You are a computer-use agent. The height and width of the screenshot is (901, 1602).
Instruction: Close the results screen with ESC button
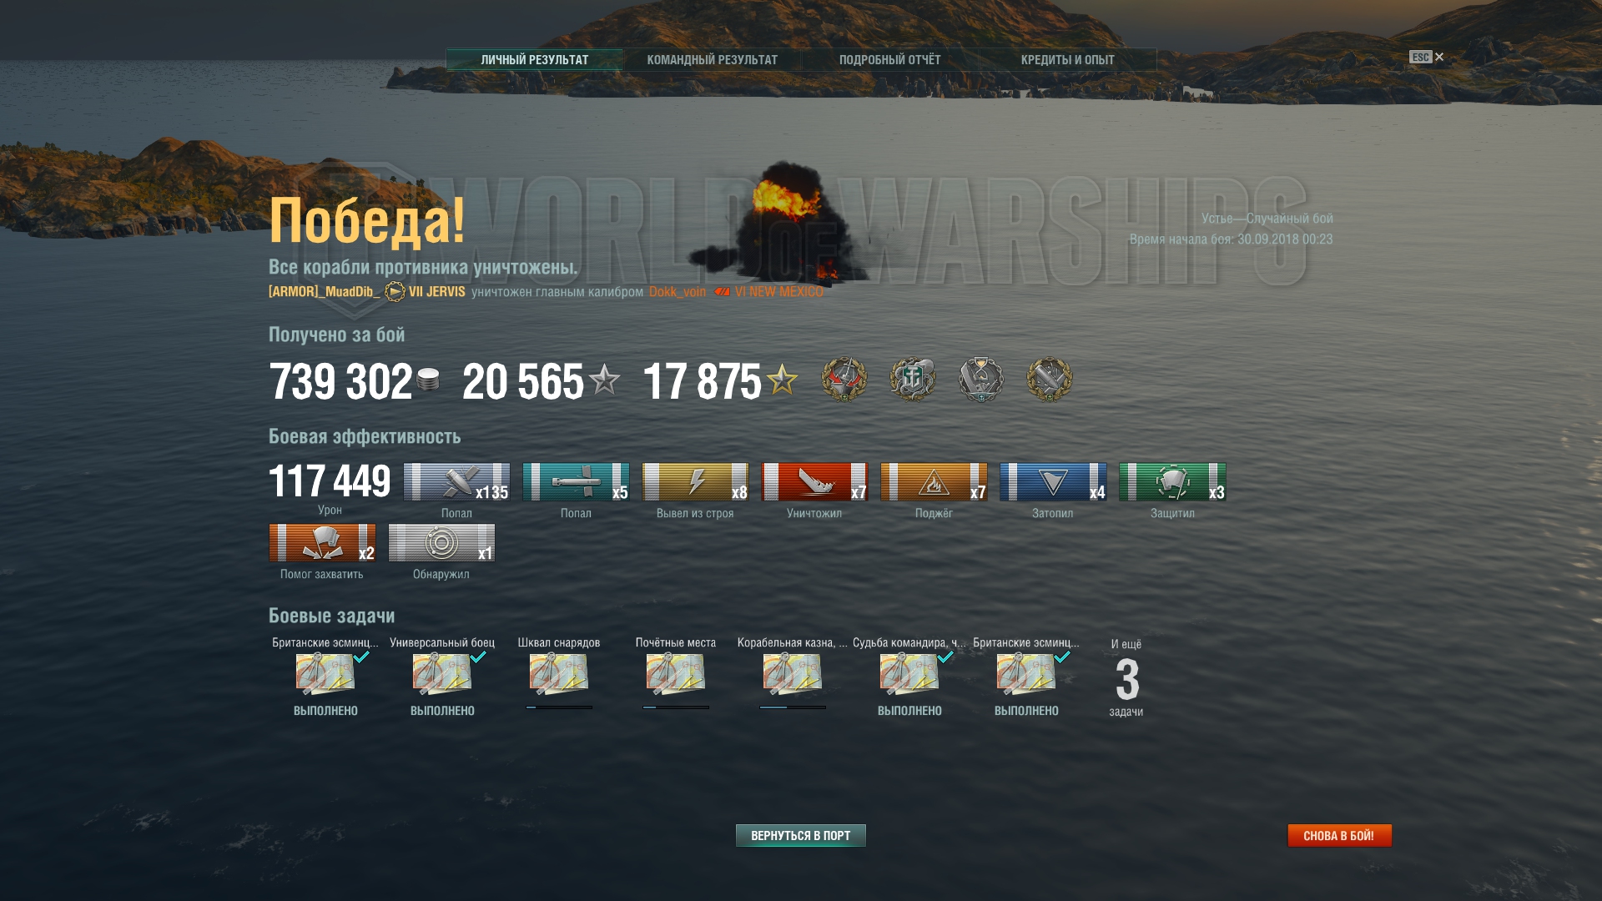point(1427,57)
